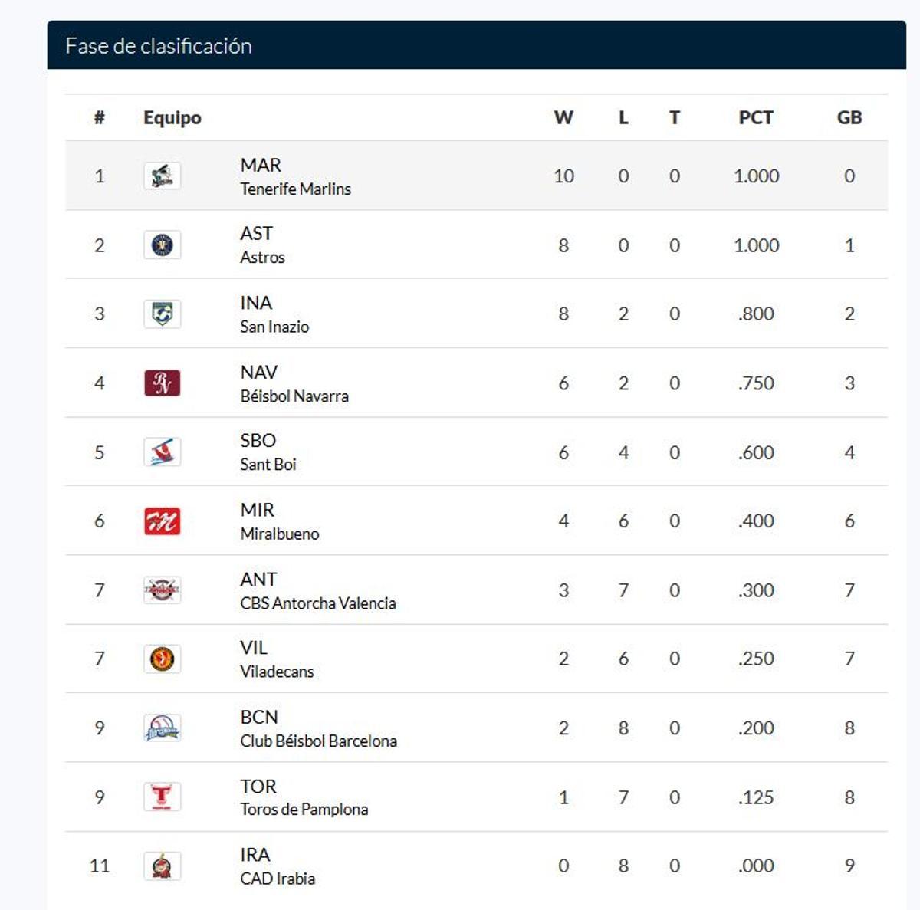
Task: Select the GB column header
Action: pyautogui.click(x=849, y=118)
